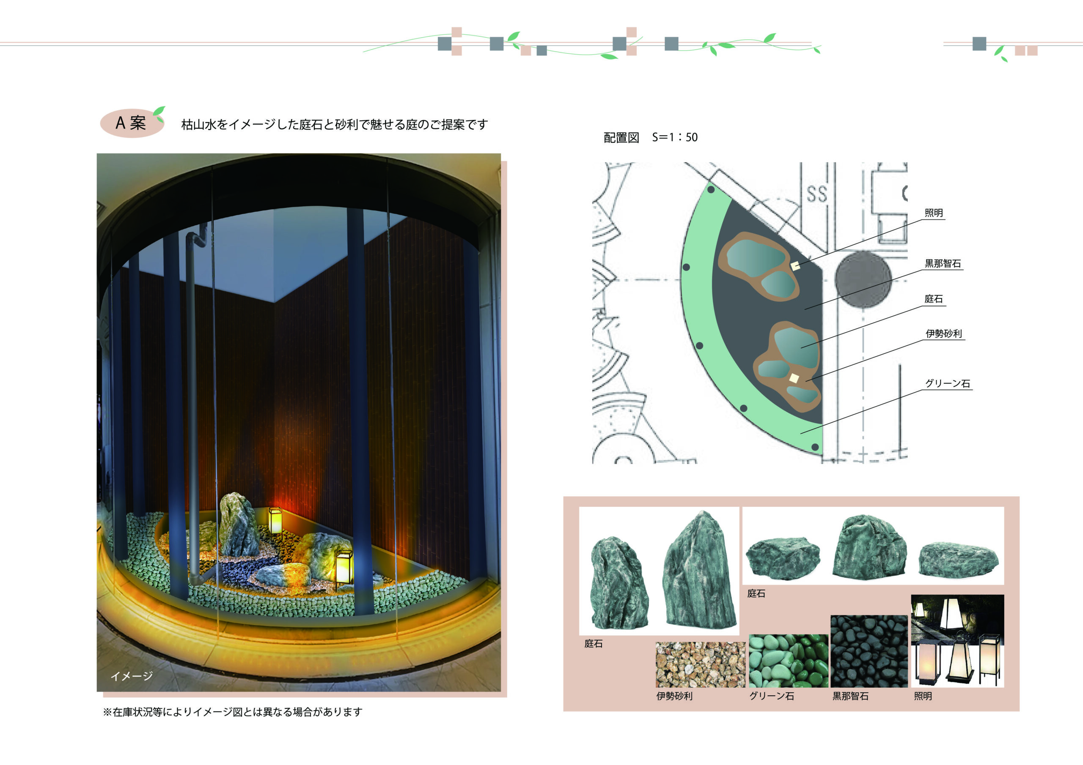Click the 庭石 label on layout plan
This screenshot has width=1083, height=765.
pyautogui.click(x=934, y=299)
